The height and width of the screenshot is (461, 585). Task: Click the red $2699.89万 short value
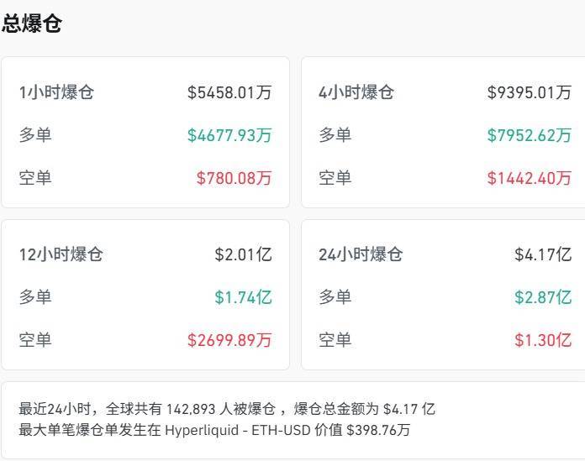pos(229,340)
